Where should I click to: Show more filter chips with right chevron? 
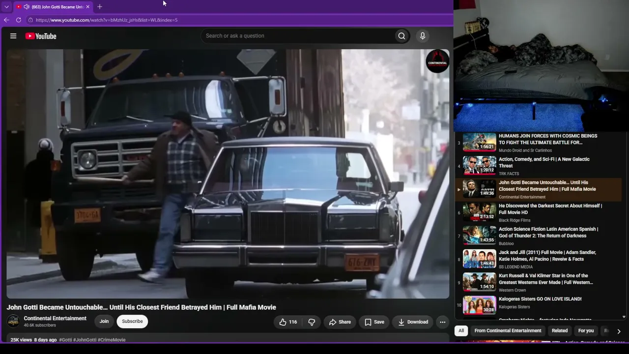click(x=619, y=331)
